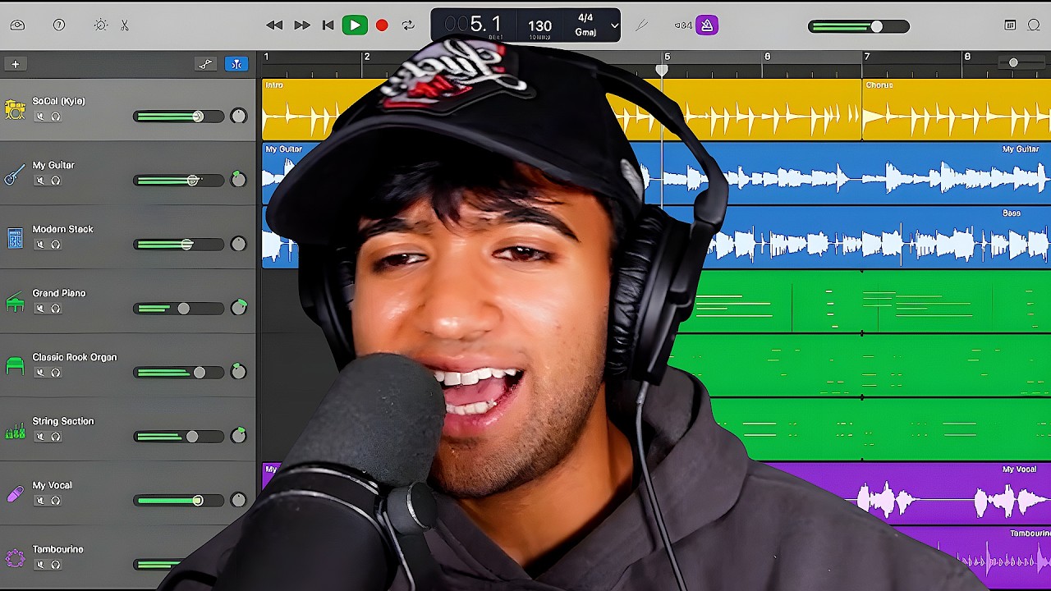This screenshot has width=1051, height=591.
Task: Add a new track with plus button
Action: [15, 64]
